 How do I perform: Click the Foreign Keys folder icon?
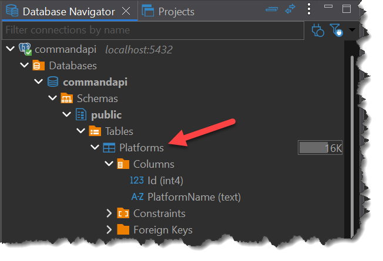tap(123, 229)
